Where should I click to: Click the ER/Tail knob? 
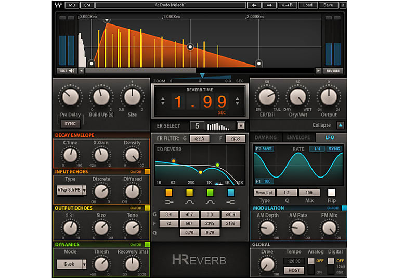tap(267, 97)
